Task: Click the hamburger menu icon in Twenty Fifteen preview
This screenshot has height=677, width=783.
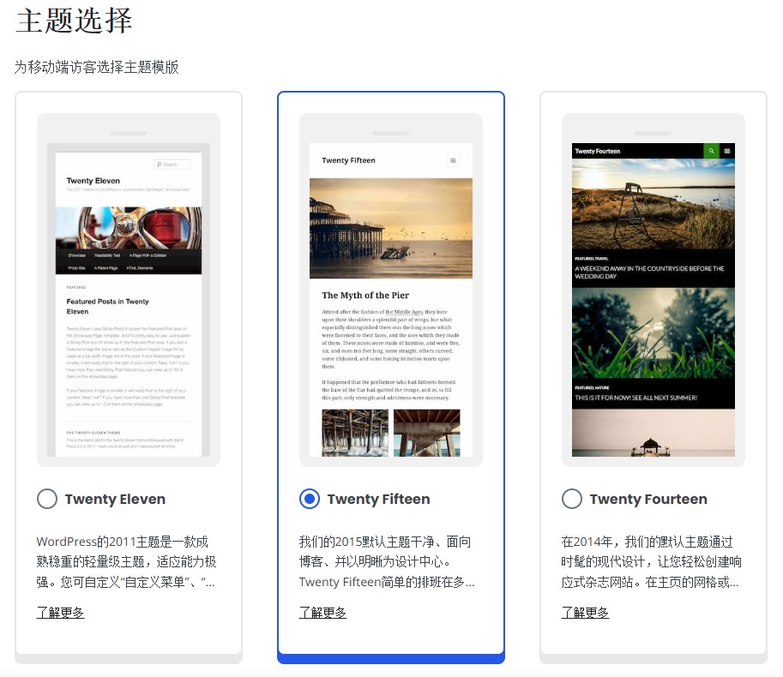Action: pos(453,160)
